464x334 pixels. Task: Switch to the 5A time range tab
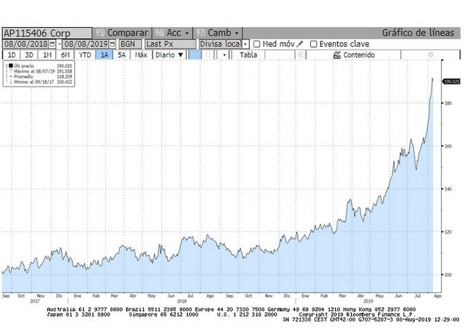tap(122, 55)
